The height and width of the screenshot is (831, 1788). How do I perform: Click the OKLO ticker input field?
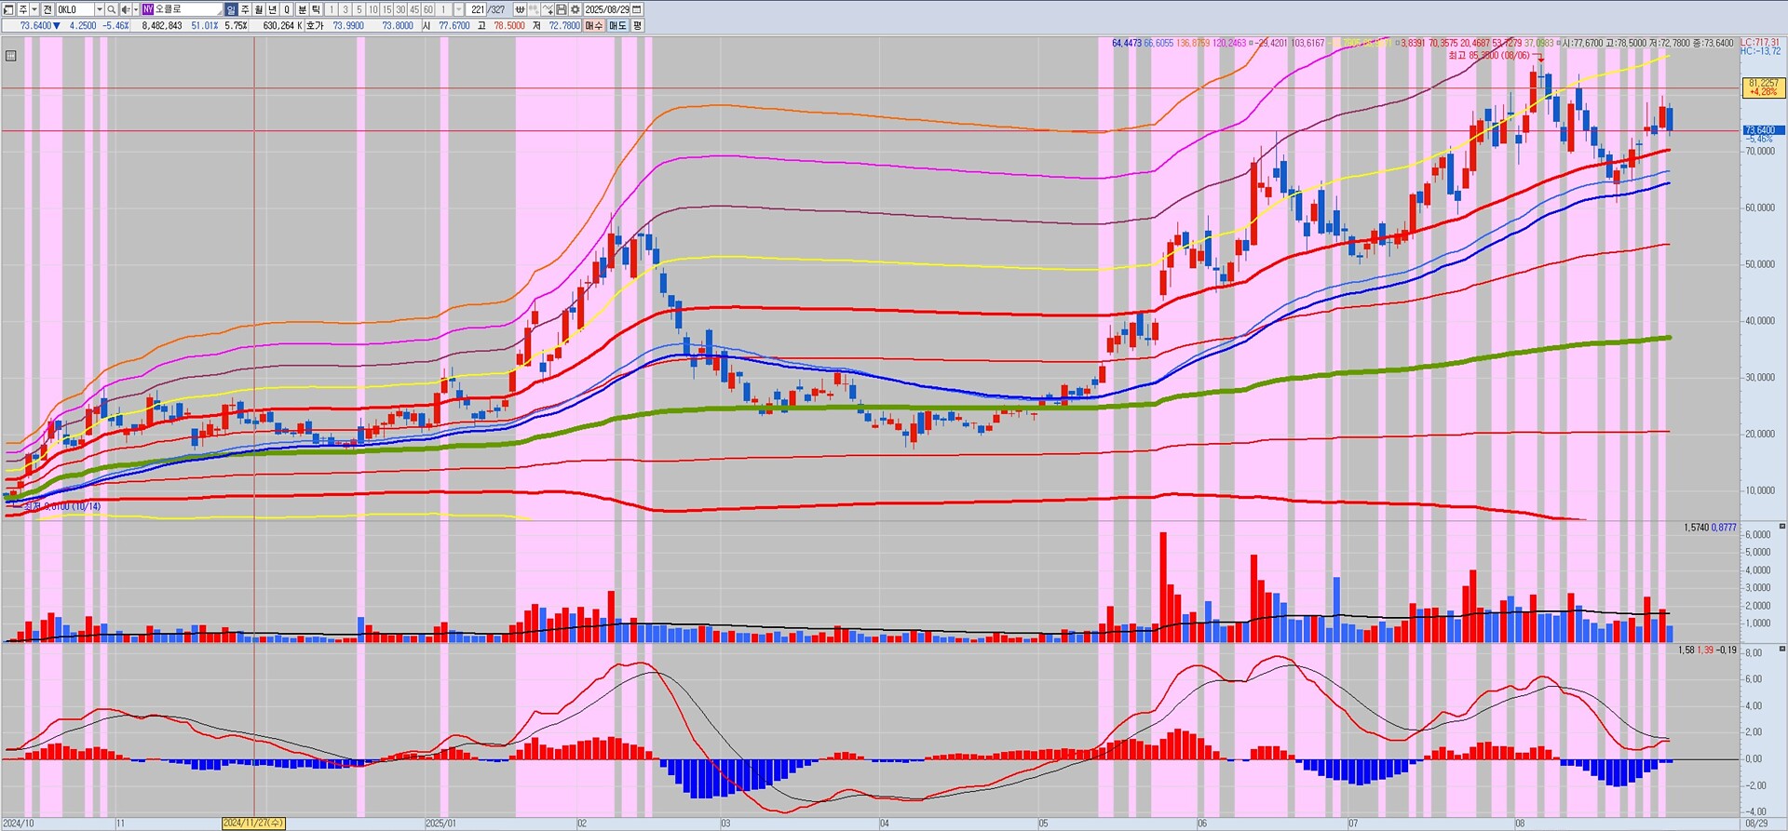[x=75, y=9]
